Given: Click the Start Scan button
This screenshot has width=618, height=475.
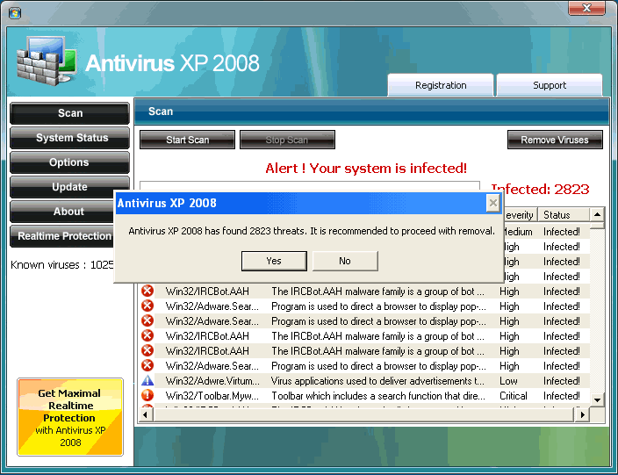Looking at the screenshot, I should click(187, 140).
